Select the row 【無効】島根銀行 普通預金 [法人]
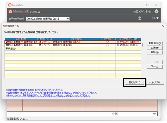Viewport: 167px width, 123px height. point(73,42)
